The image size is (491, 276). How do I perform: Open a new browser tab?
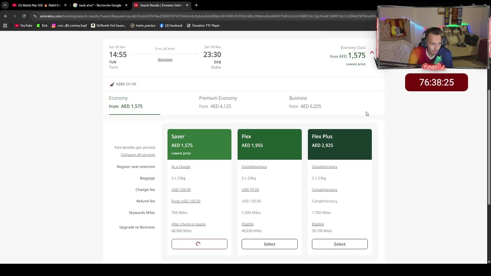(x=196, y=5)
